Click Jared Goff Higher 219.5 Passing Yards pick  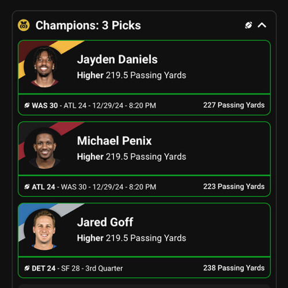tap(131, 238)
